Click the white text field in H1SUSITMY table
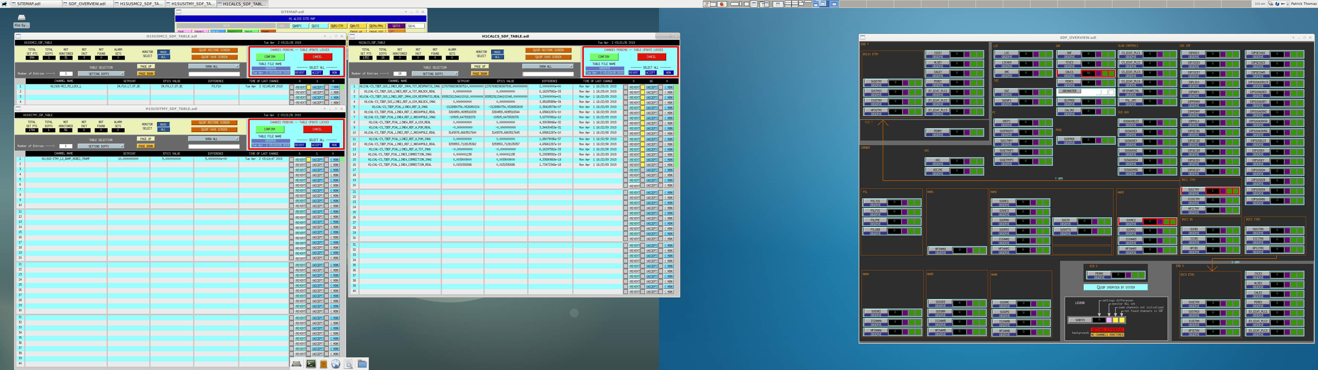1318x370 pixels. 213,146
